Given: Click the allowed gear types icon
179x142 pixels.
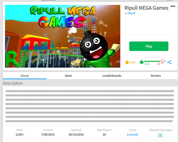Looking at the screenshot, I should [x=160, y=135].
